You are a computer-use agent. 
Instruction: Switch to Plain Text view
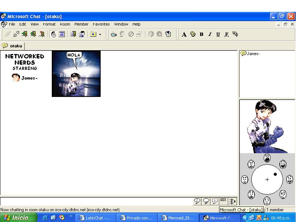pyautogui.click(x=62, y=34)
